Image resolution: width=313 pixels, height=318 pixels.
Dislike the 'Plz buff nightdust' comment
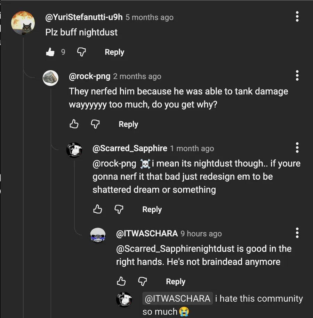click(x=81, y=52)
